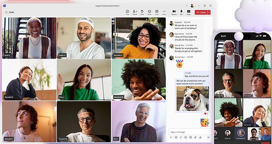272x144 pixels.
Task: Open Kadji Bell's avatar in chat
Action: (x=171, y=23)
